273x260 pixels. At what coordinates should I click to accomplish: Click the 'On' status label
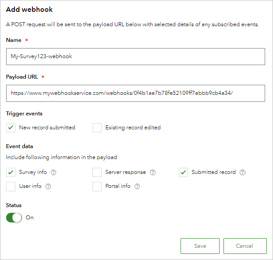pos(30,218)
